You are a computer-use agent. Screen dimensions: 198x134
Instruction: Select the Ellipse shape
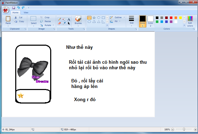[99, 18]
